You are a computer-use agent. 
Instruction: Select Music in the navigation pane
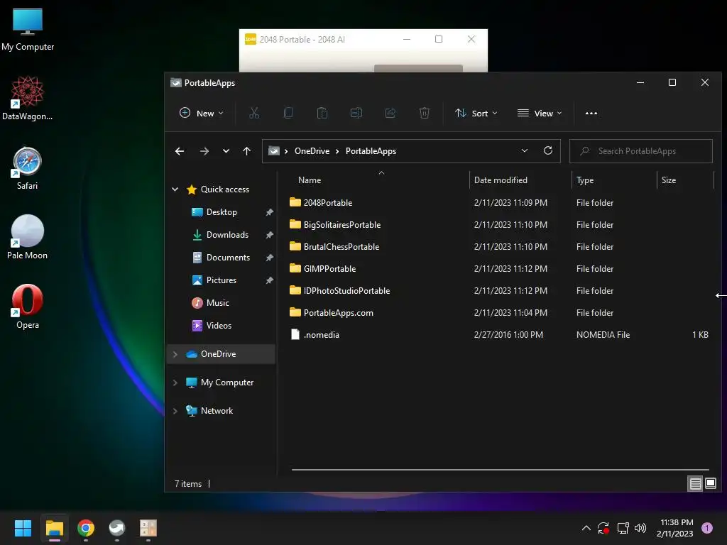point(218,302)
